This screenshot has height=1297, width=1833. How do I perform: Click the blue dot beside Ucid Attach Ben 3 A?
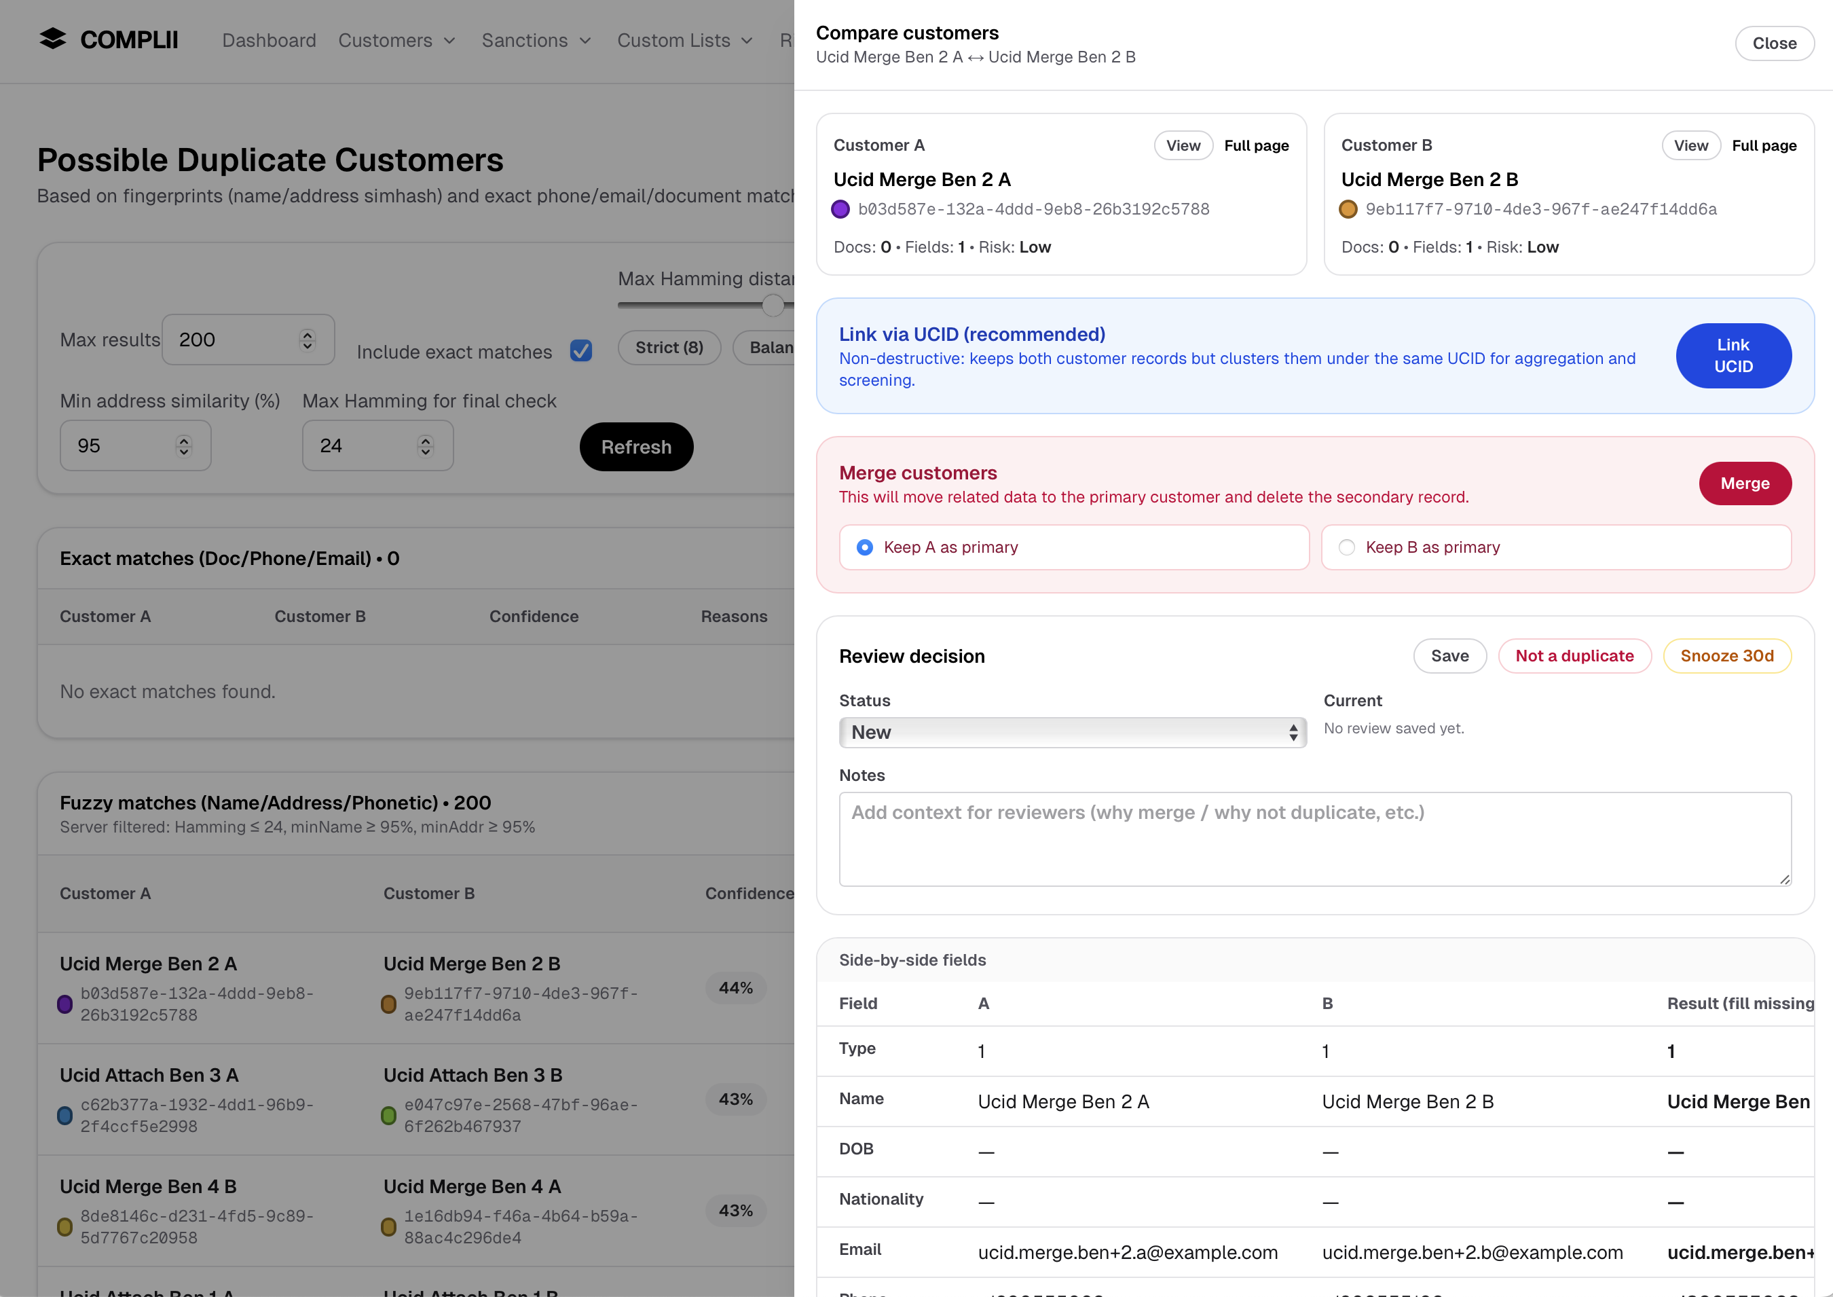[65, 1116]
